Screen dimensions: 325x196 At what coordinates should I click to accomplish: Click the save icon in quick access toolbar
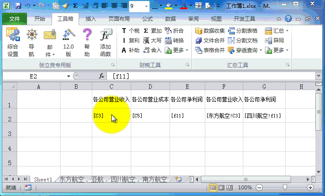pyautogui.click(x=18, y=6)
